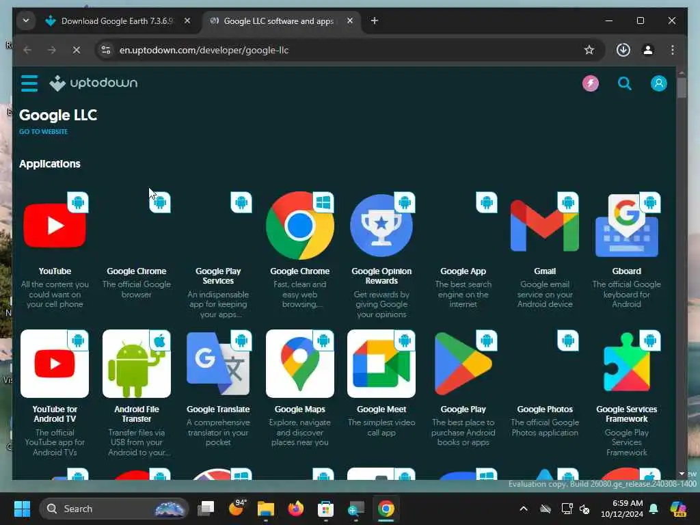Open a new Chrome tab
Viewport: 700px width, 525px height.
tap(374, 21)
